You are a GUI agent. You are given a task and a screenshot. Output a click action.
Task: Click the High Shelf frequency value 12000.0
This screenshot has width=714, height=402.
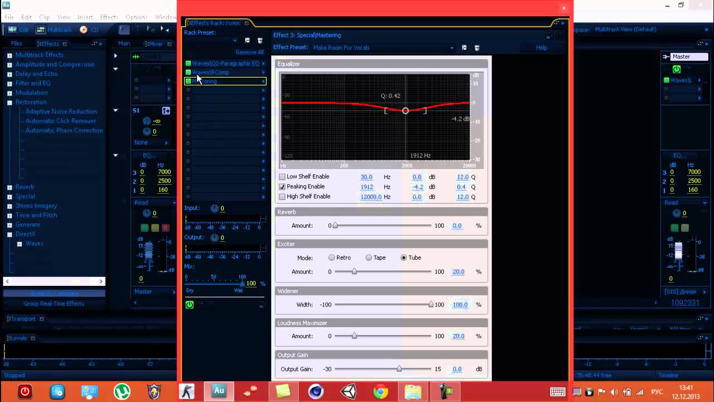[371, 197]
